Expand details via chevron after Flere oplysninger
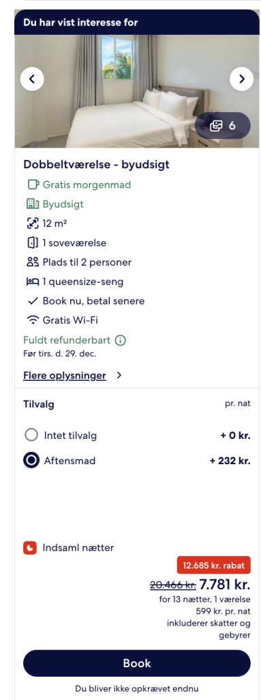The width and height of the screenshot is (261, 700). [x=119, y=375]
